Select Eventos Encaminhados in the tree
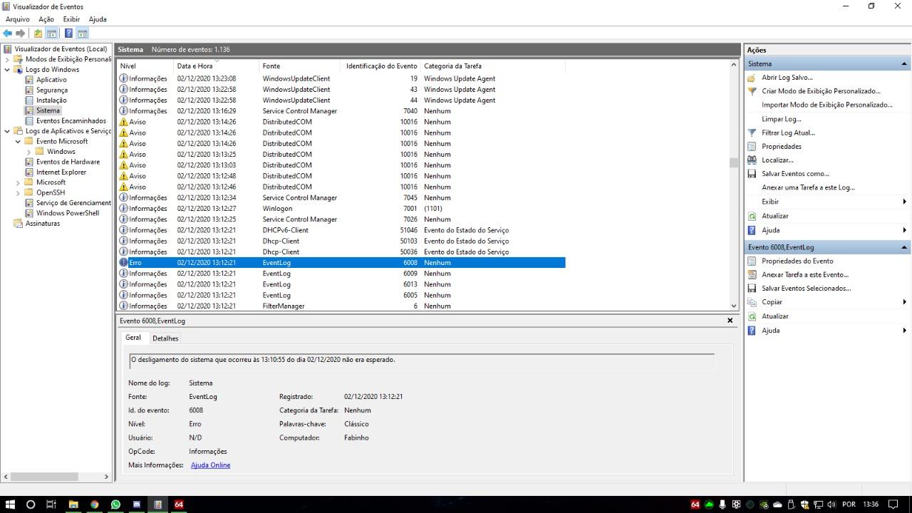Screen dimensions: 912x513 pos(71,121)
